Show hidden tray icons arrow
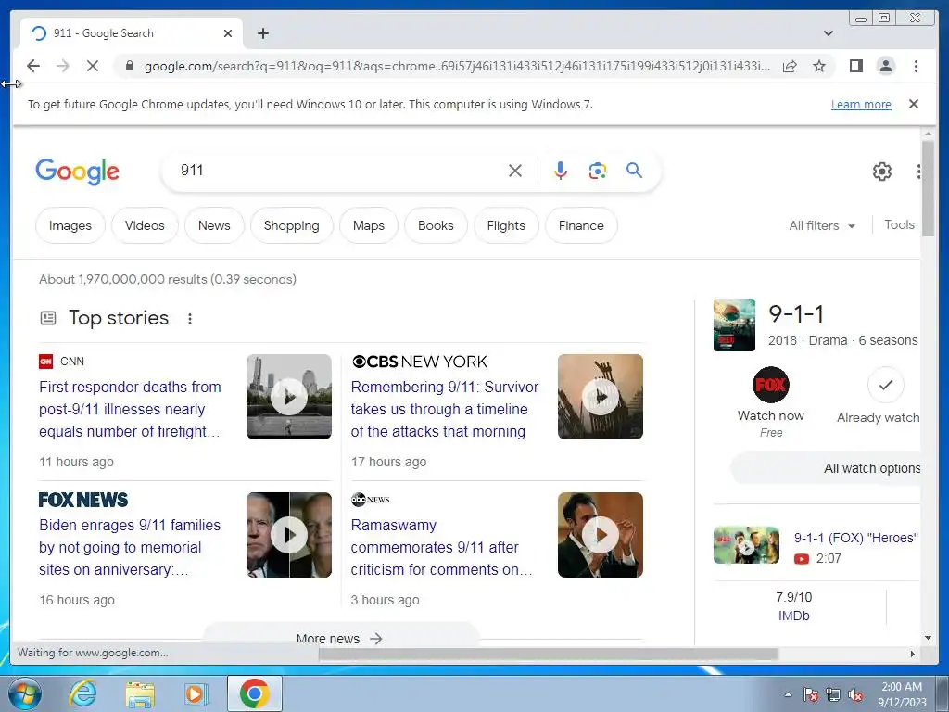The width and height of the screenshot is (949, 712). pyautogui.click(x=788, y=694)
